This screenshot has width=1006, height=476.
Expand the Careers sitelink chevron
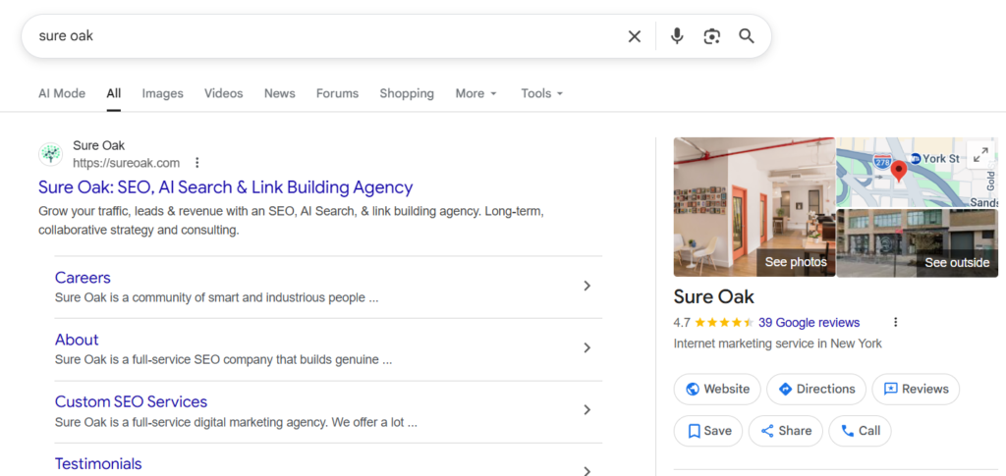point(587,286)
